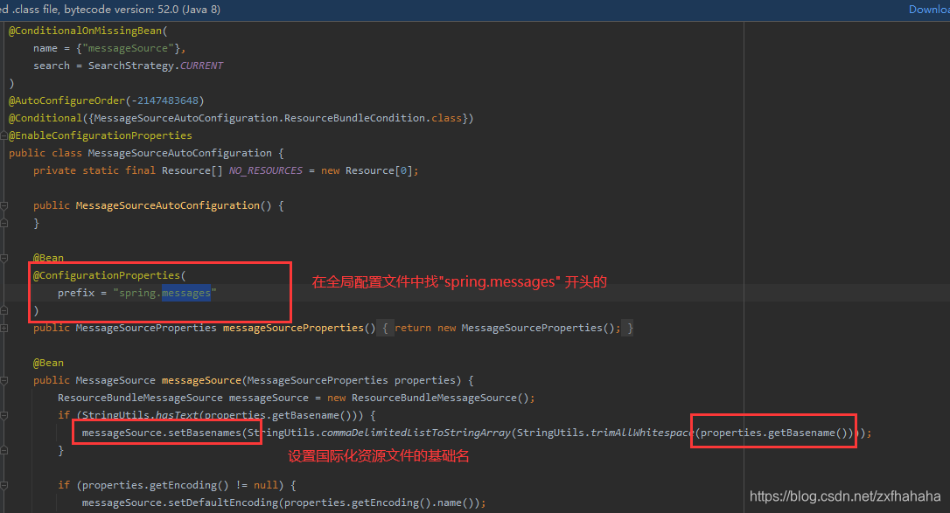
Task: Click fold end marker at constructor closing brace
Action: [x=3, y=223]
